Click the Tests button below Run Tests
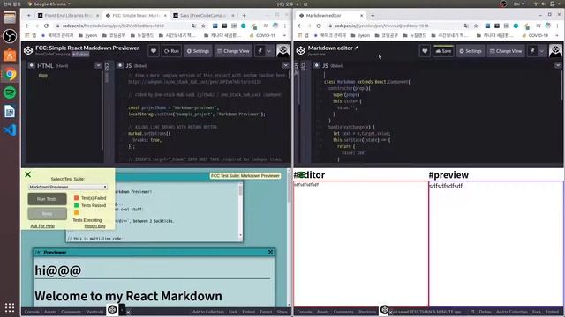Screen dimensions: 565x317 [47, 213]
